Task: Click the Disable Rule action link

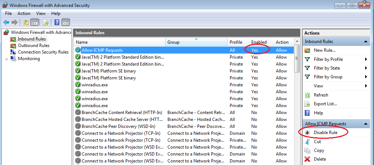Action: tap(326, 133)
